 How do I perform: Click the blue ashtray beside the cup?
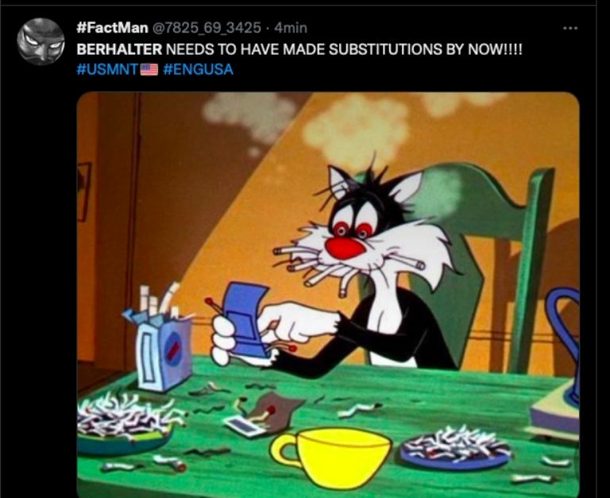click(456, 447)
